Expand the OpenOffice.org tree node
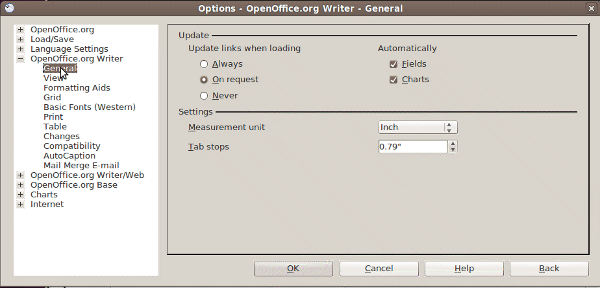This screenshot has height=288, width=600. [21, 30]
